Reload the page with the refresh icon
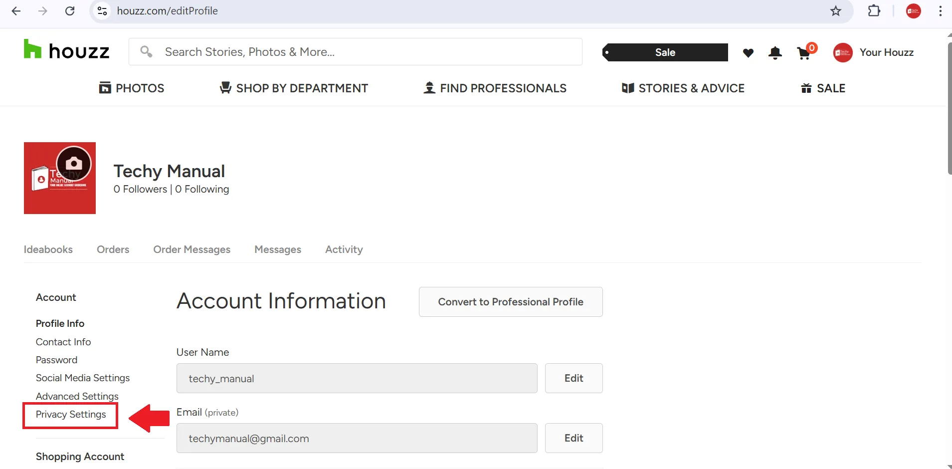The height and width of the screenshot is (469, 952). click(x=70, y=10)
